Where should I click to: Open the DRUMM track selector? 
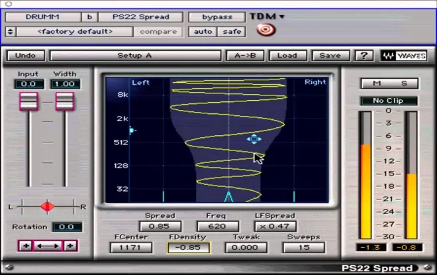[42, 17]
